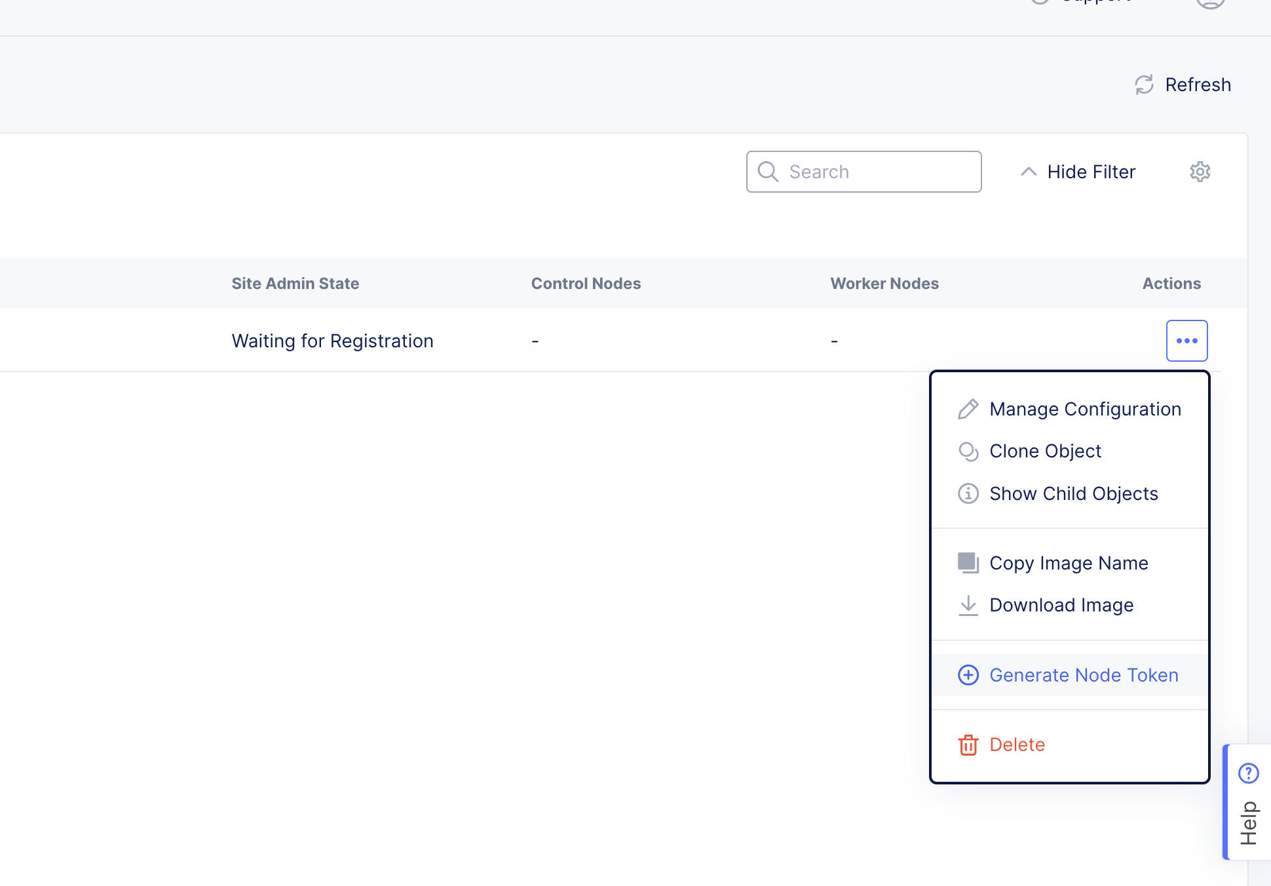This screenshot has height=886, width=1271.
Task: Click the copy icon next to Copy Image Name
Action: pos(968,563)
